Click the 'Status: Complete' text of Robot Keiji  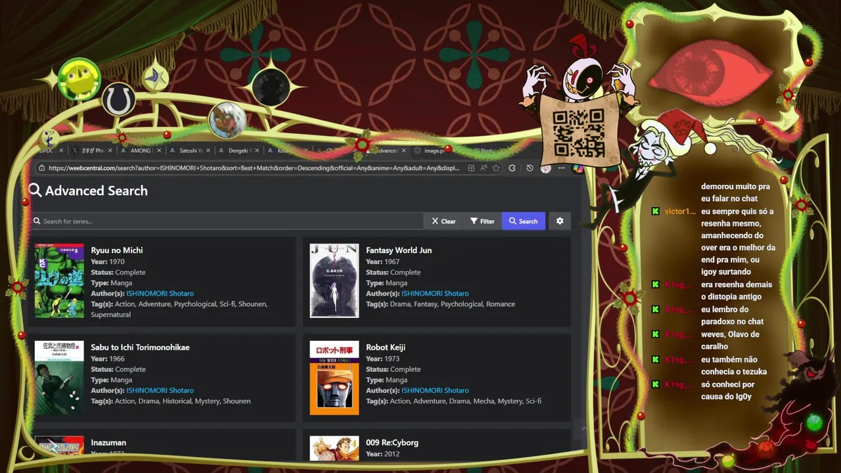coord(394,369)
